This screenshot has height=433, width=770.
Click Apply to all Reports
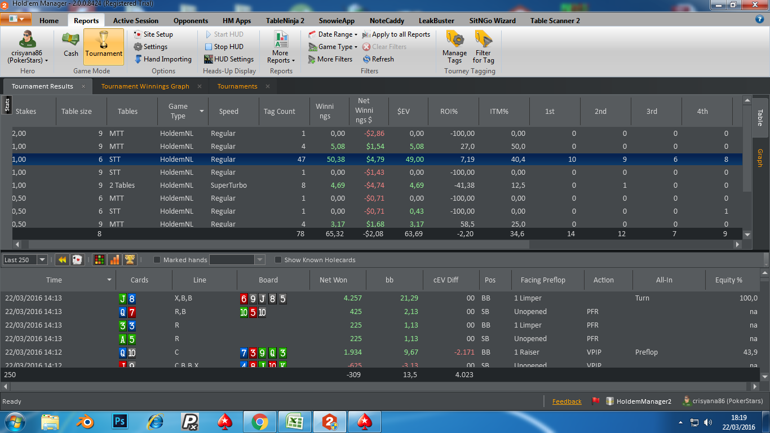(x=396, y=34)
